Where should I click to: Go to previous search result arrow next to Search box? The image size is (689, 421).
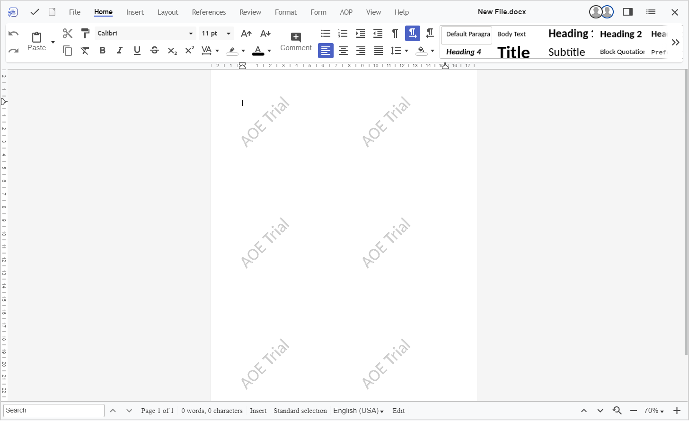pyautogui.click(x=113, y=411)
